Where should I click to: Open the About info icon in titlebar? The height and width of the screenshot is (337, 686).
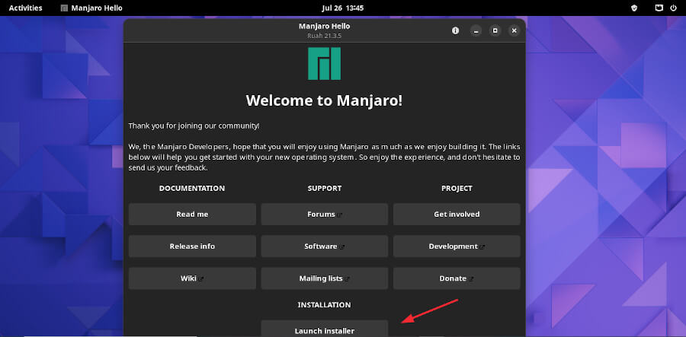coord(456,30)
